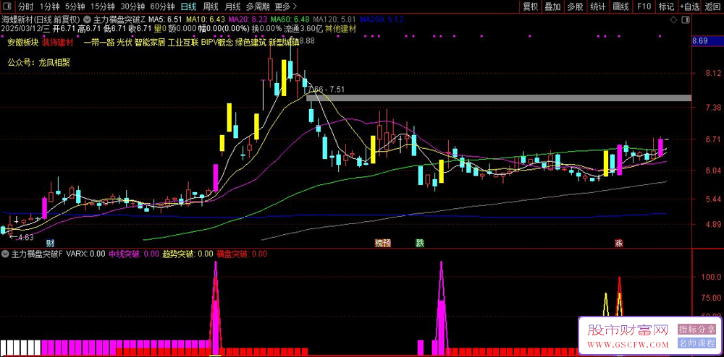The width and height of the screenshot is (724, 357).
Task: Toggle 复权 price adjustment
Action: tap(530, 7)
